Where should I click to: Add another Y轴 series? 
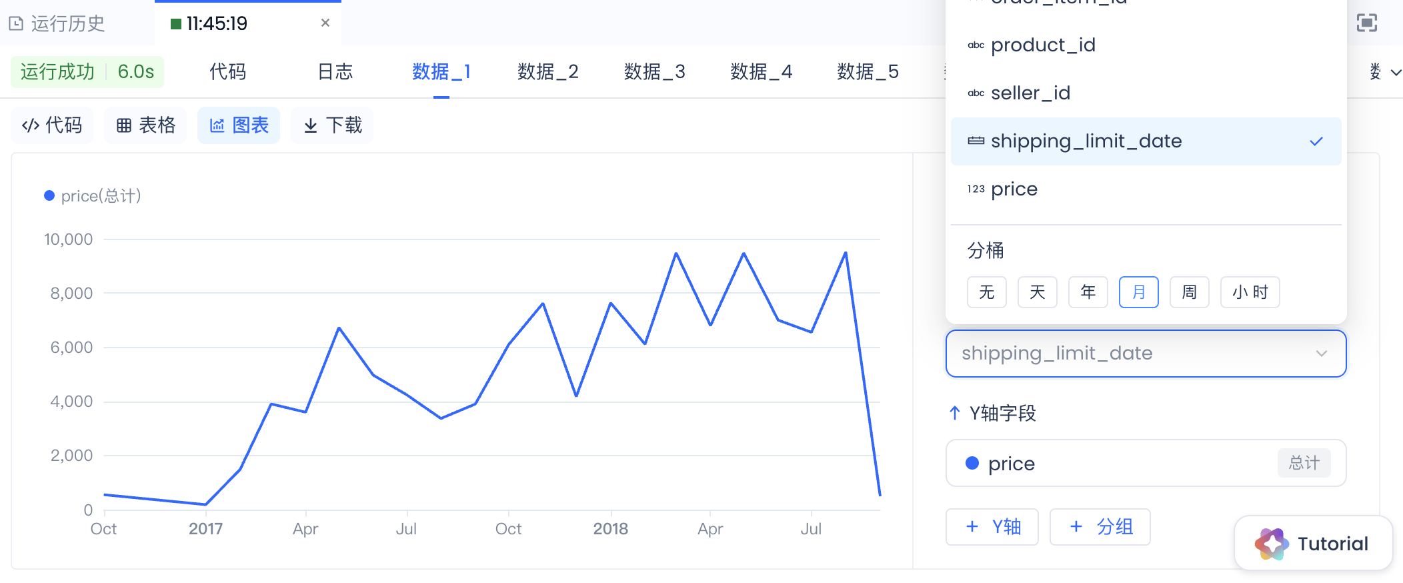click(992, 527)
